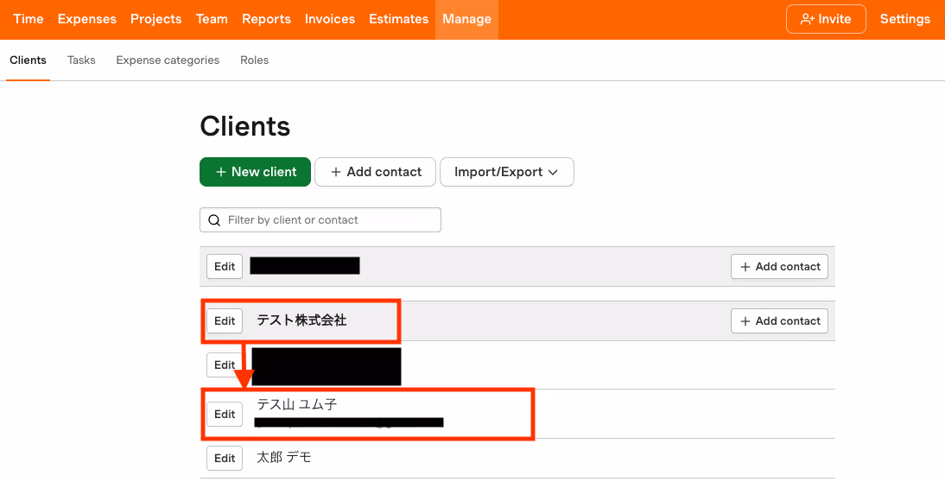Edit the redacted contact under テスト株式会社
Viewport: 945px width, 482px height.
pyautogui.click(x=225, y=365)
